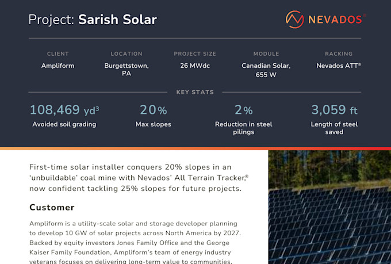Click the KEY STATS heading
Image resolution: width=391 pixels, height=264 pixels.
[x=195, y=92]
